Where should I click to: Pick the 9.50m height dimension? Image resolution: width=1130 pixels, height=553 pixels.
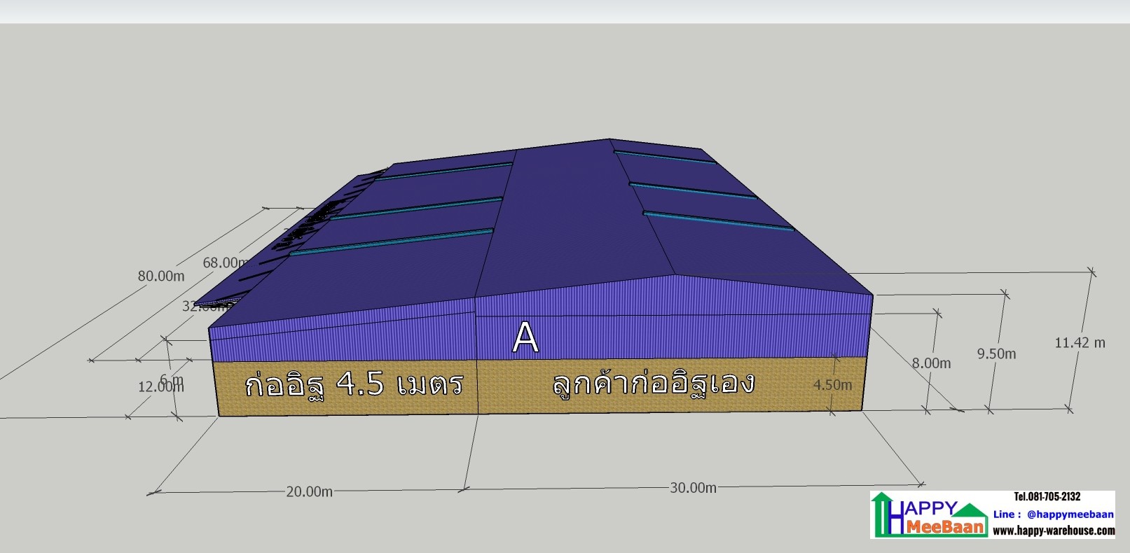pyautogui.click(x=996, y=353)
